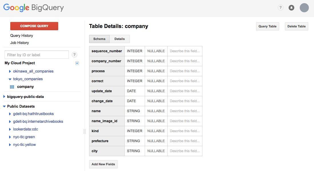The width and height of the screenshot is (314, 171).
Task: Click the DATE type of update_date
Action: (x=131, y=91)
